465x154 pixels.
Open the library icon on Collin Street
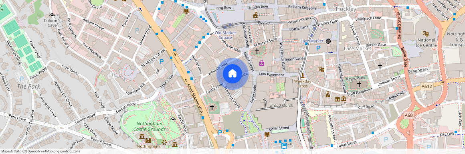(267, 134)
